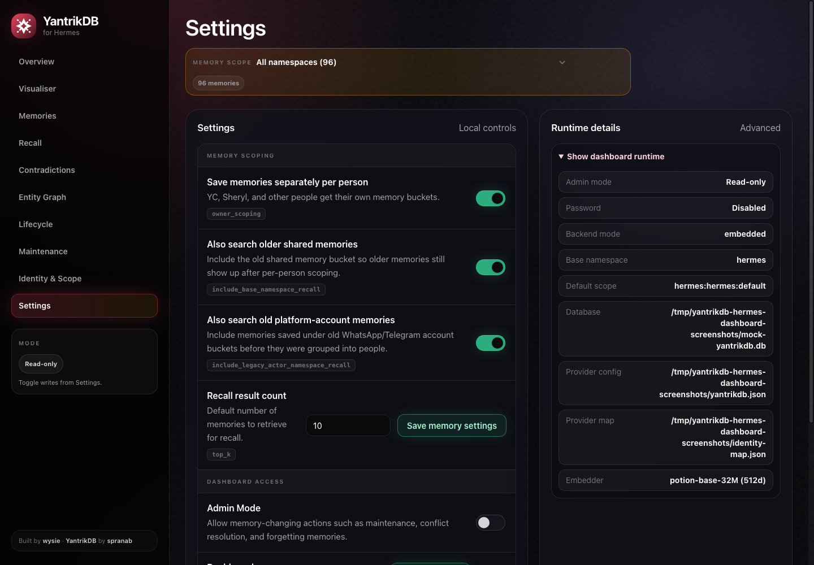This screenshot has height=565, width=814.
Task: Toggle Also search old platform-account memories
Action: click(x=490, y=343)
